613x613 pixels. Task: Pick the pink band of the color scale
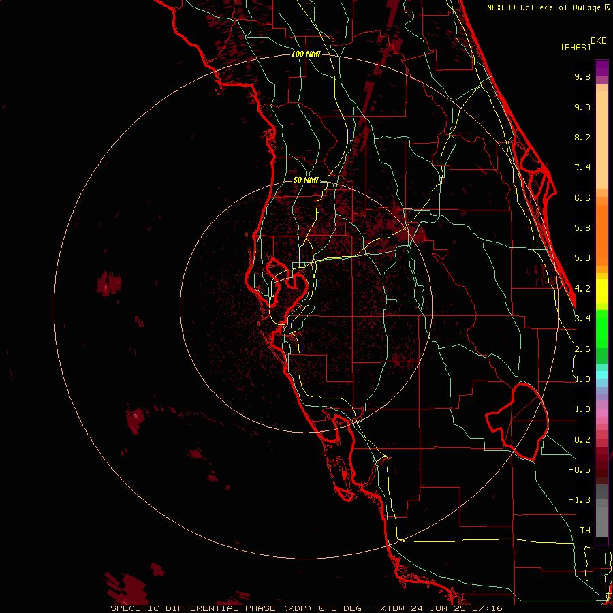point(601,413)
